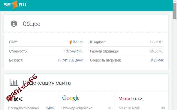
Task: Click the Сайт: label
Action: point(13,42)
